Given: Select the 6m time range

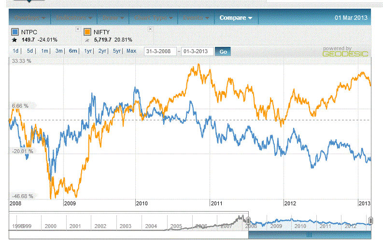Looking at the screenshot, I should point(73,51).
